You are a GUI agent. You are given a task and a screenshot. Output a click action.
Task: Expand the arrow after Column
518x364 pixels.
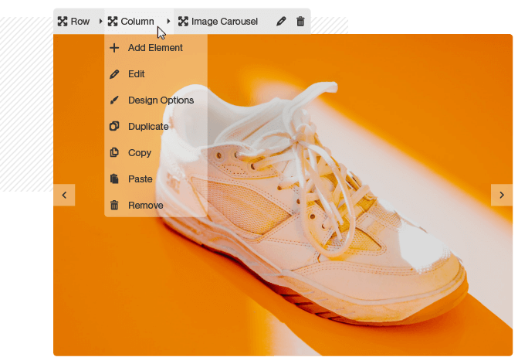168,22
